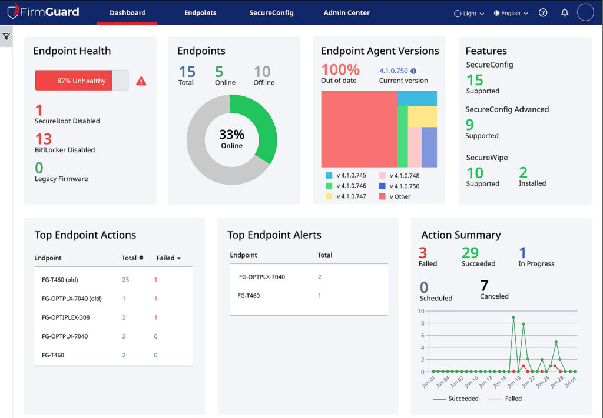
Task: Click the theme circle icon next to Light
Action: coord(457,12)
